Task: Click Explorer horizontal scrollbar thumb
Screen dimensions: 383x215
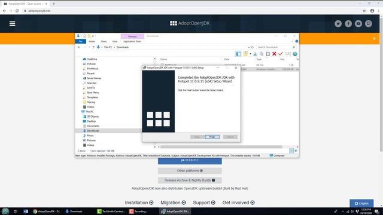Action: [221, 147]
